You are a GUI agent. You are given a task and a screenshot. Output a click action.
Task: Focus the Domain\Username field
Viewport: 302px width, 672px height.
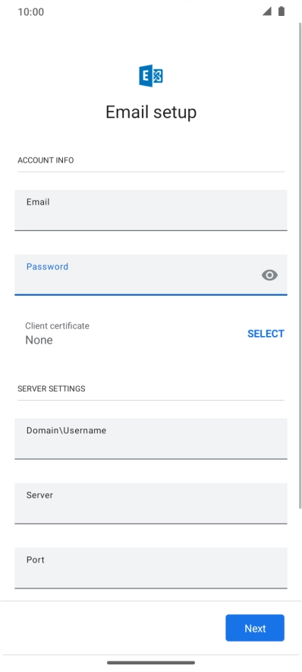150,439
